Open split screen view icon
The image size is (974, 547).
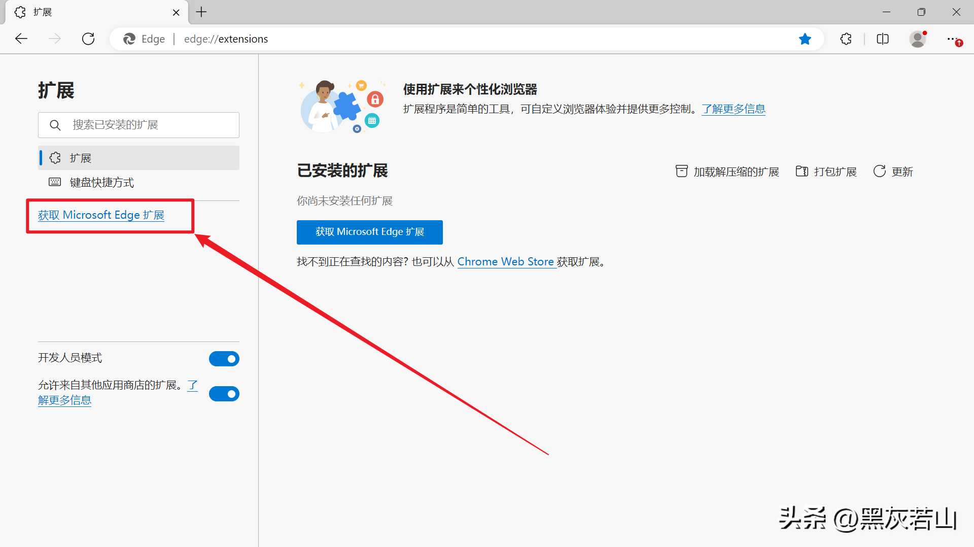[883, 39]
